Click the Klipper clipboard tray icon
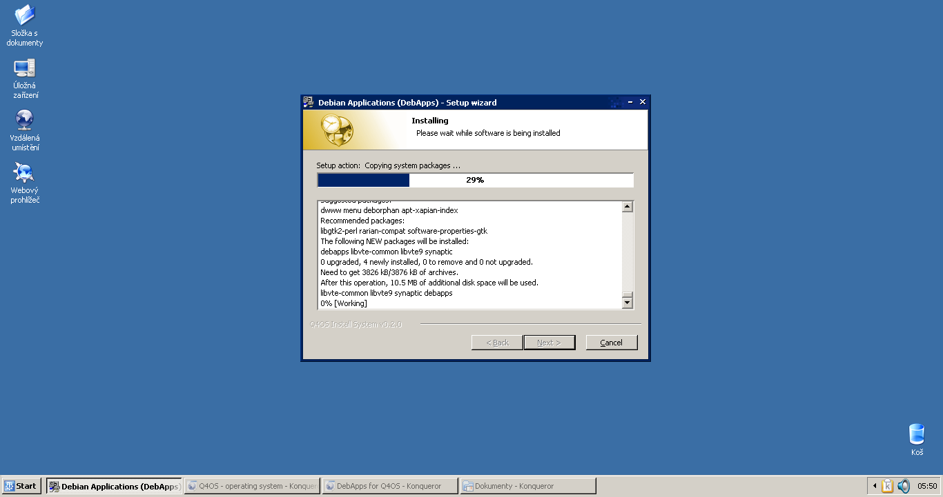Viewport: 943px width, 497px height. pos(887,486)
